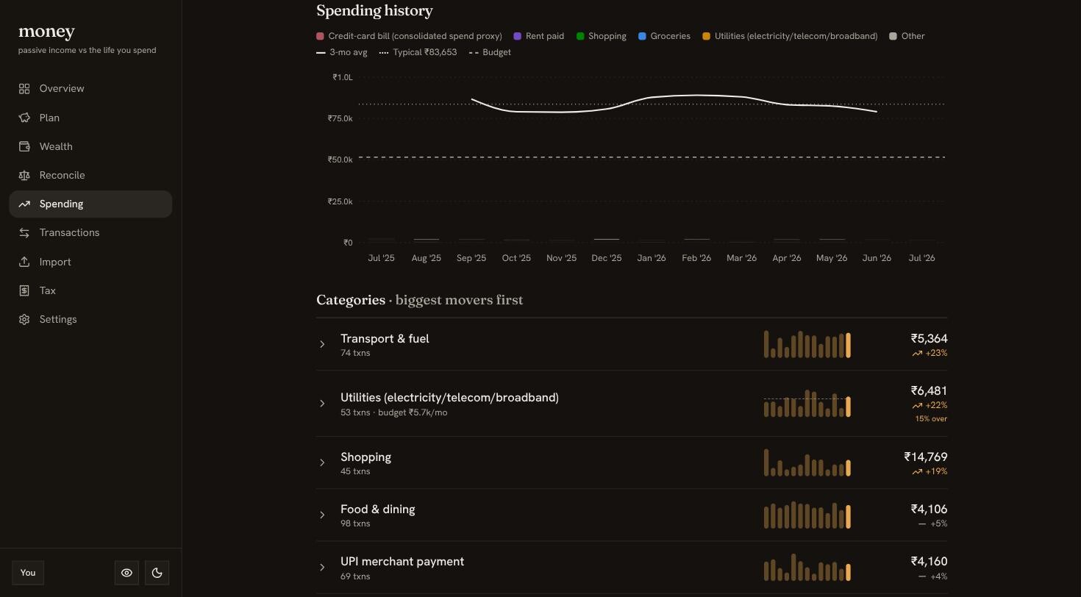Click the orange Utilities legend swatch
The width and height of the screenshot is (1081, 597).
point(707,36)
